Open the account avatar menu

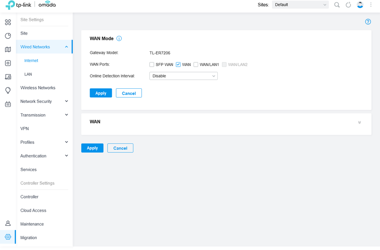[x=360, y=5]
